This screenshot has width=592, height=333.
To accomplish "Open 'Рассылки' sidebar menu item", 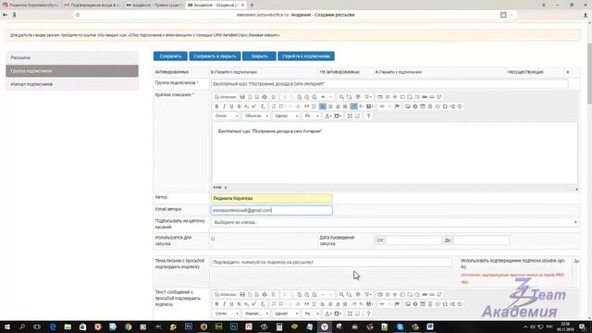I will [72, 57].
